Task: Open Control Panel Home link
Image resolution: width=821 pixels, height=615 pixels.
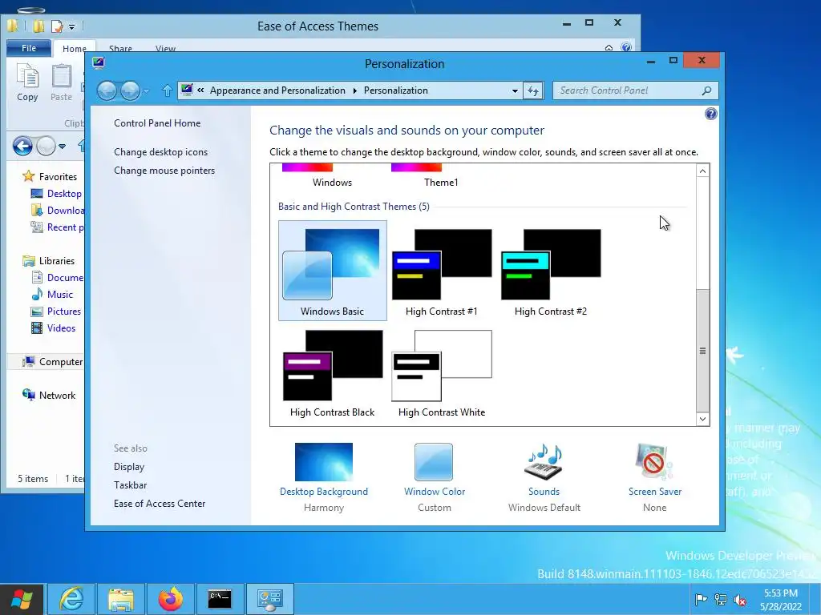Action: pos(157,123)
